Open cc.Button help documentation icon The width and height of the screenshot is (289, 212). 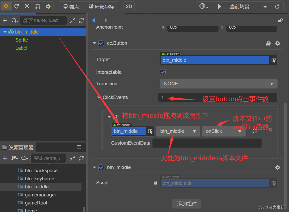[268, 43]
